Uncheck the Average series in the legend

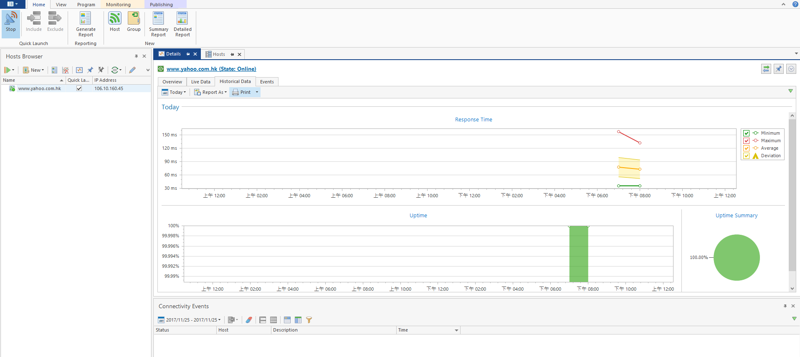(747, 148)
